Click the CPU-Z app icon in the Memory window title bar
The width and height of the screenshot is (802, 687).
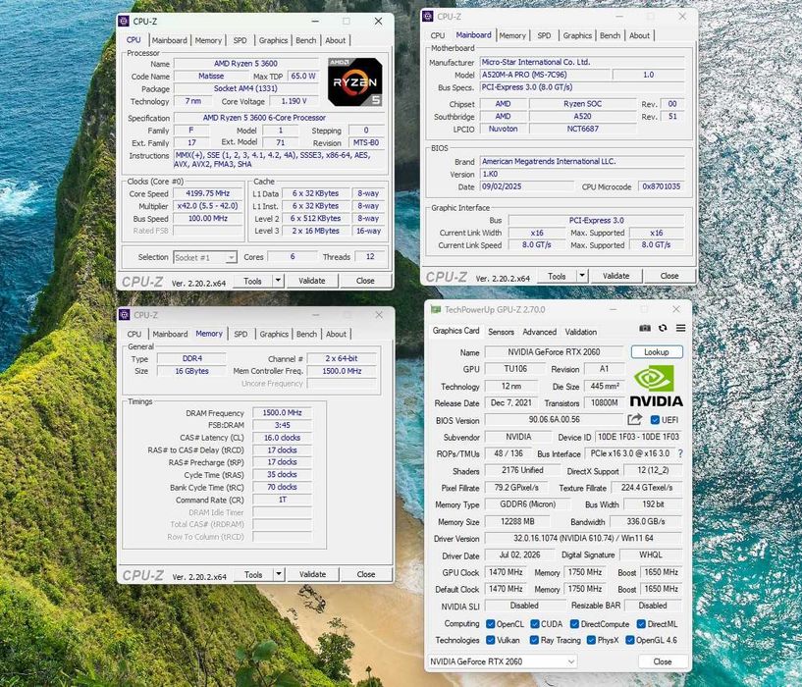[x=125, y=315]
